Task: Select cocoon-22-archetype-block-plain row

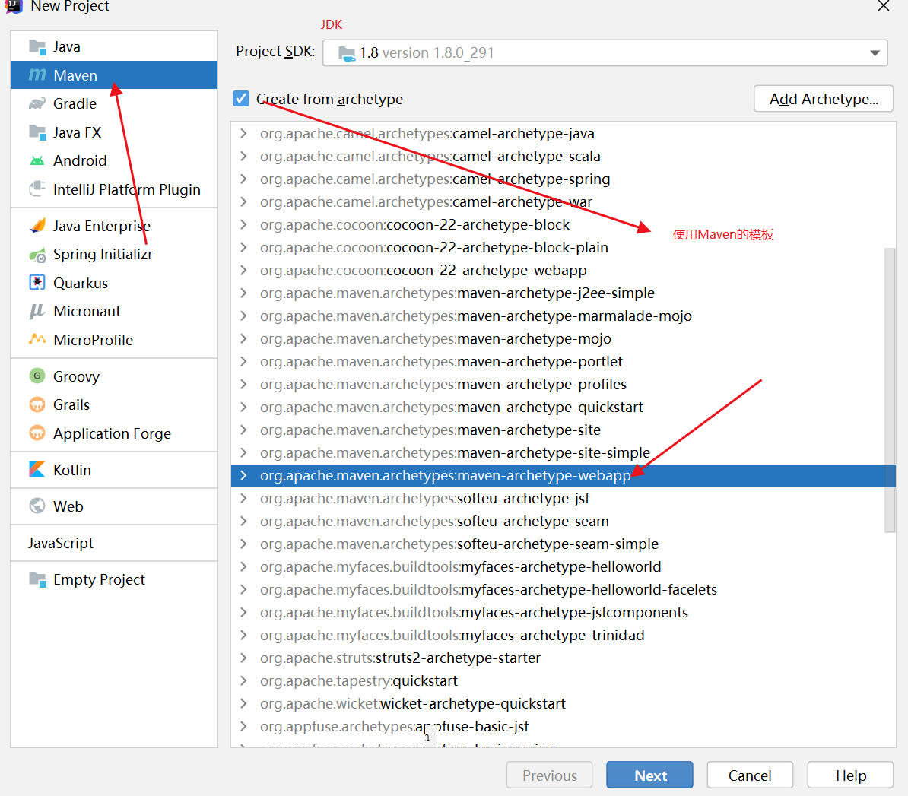Action: click(x=564, y=248)
